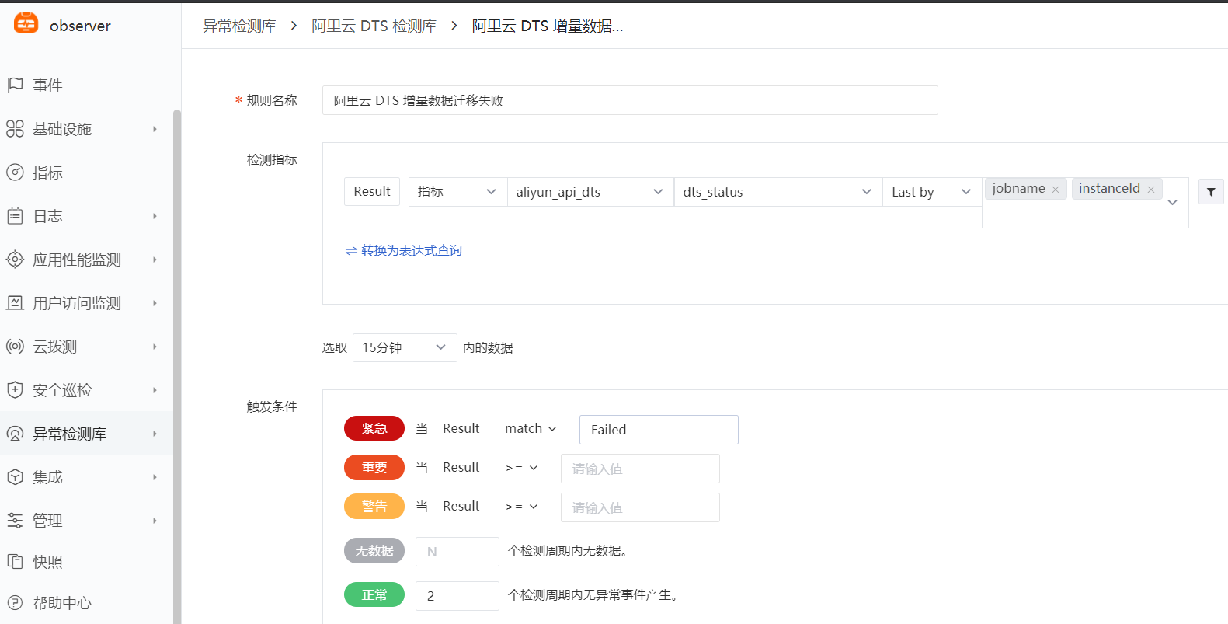Click the Result query label
Viewport: 1228px width, 624px height.
pyautogui.click(x=372, y=192)
